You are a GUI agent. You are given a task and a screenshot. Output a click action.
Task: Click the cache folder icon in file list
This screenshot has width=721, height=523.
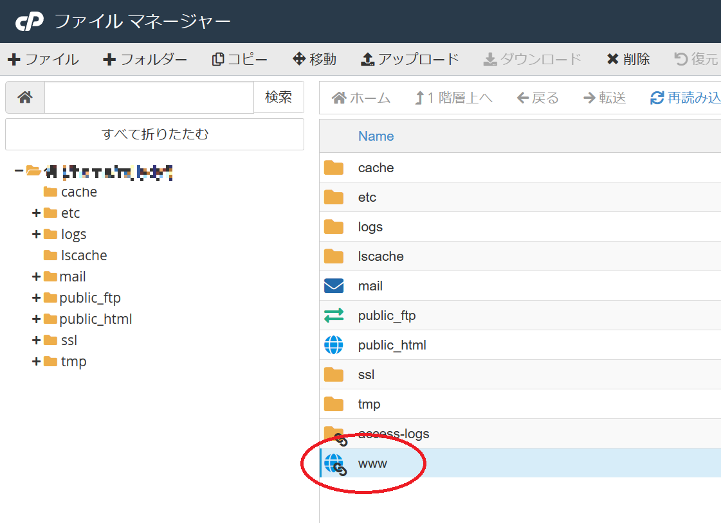[x=334, y=168]
